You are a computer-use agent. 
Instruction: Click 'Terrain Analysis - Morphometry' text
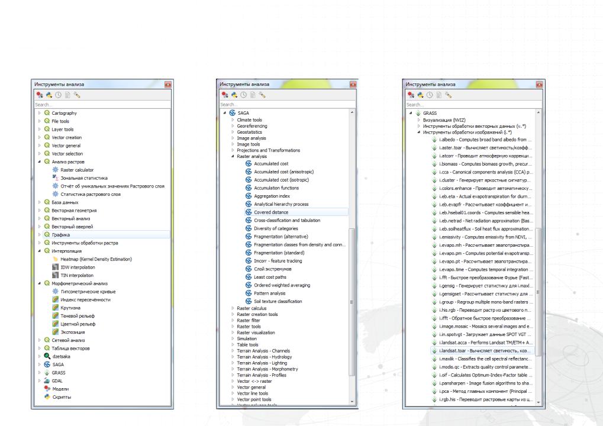(267, 369)
